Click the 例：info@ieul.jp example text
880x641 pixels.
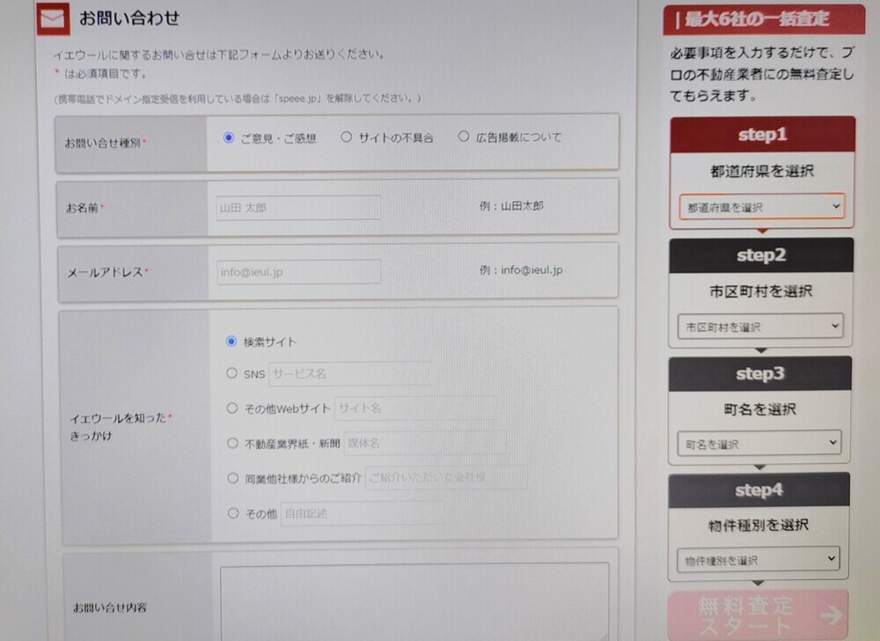[521, 270]
